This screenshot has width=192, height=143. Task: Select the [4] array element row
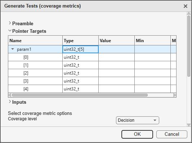[x=92, y=89]
